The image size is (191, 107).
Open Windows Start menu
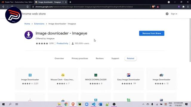(3, 104)
